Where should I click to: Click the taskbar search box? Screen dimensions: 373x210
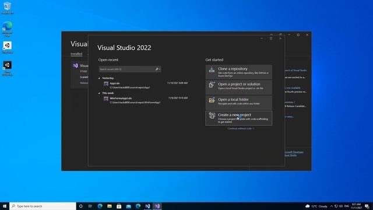click(43, 206)
